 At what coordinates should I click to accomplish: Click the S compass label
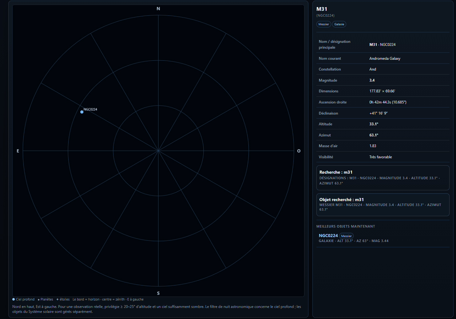coord(158,293)
